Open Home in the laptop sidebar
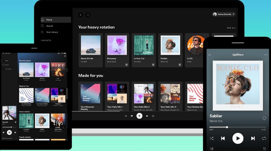271x151 pixels. (56, 20)
